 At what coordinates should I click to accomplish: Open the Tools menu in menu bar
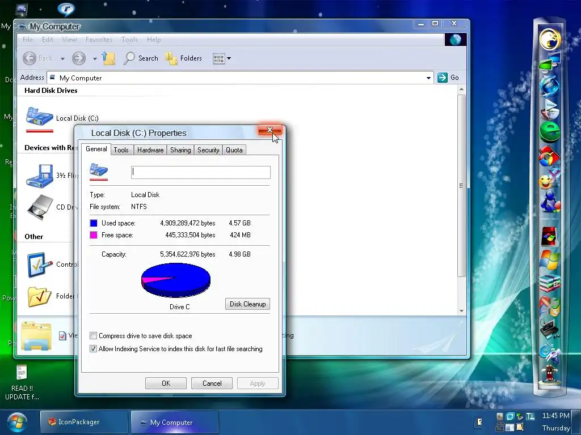(x=129, y=40)
